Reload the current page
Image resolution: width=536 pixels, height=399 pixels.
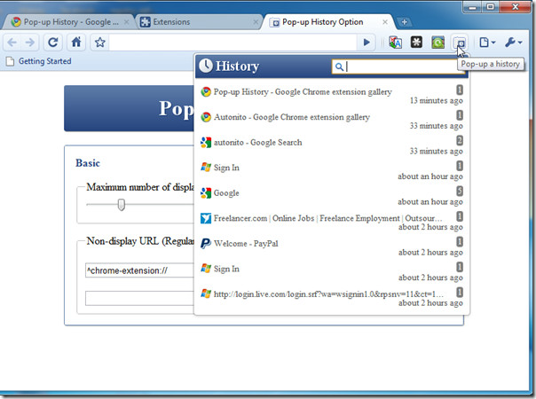(52, 43)
